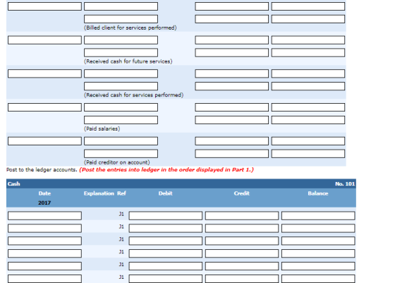Click date field for Billed client entry
This screenshot has height=283, width=395.
(44, 6)
